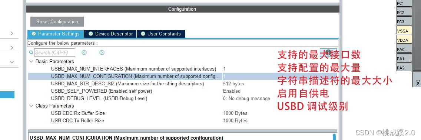Click the Reset Configuration button
Image resolution: width=421 pixels, height=140 pixels.
tap(57, 22)
